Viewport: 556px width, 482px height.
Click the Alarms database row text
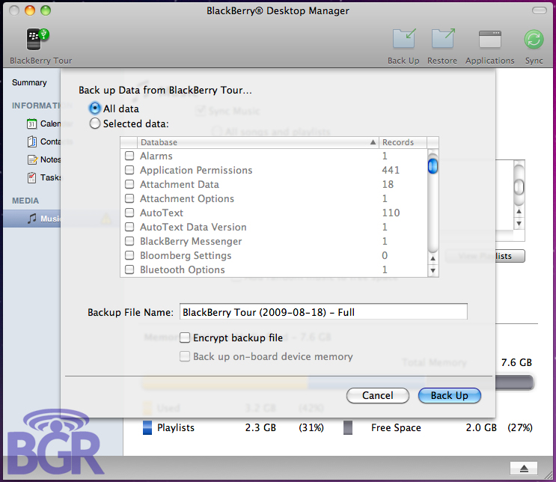point(156,156)
